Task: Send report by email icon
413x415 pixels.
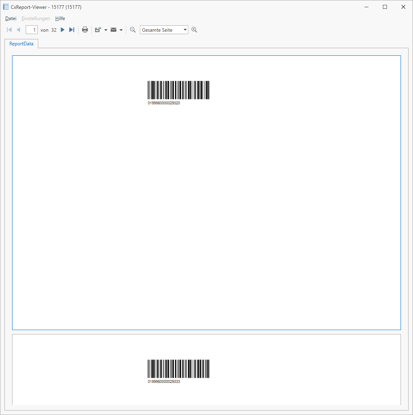Action: [x=113, y=30]
